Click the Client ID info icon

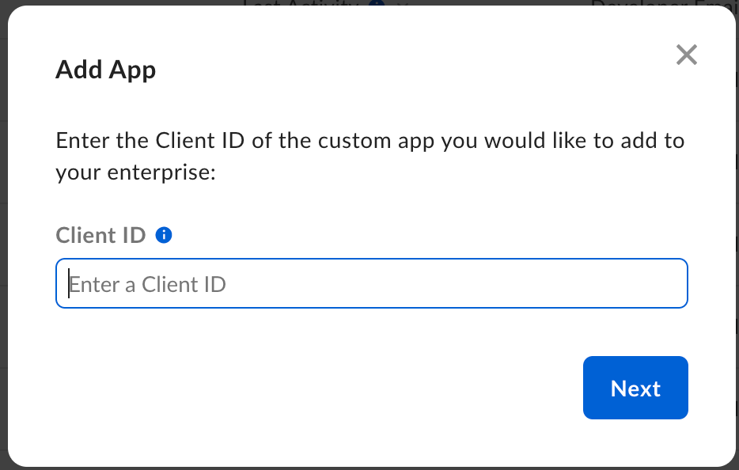coord(164,235)
